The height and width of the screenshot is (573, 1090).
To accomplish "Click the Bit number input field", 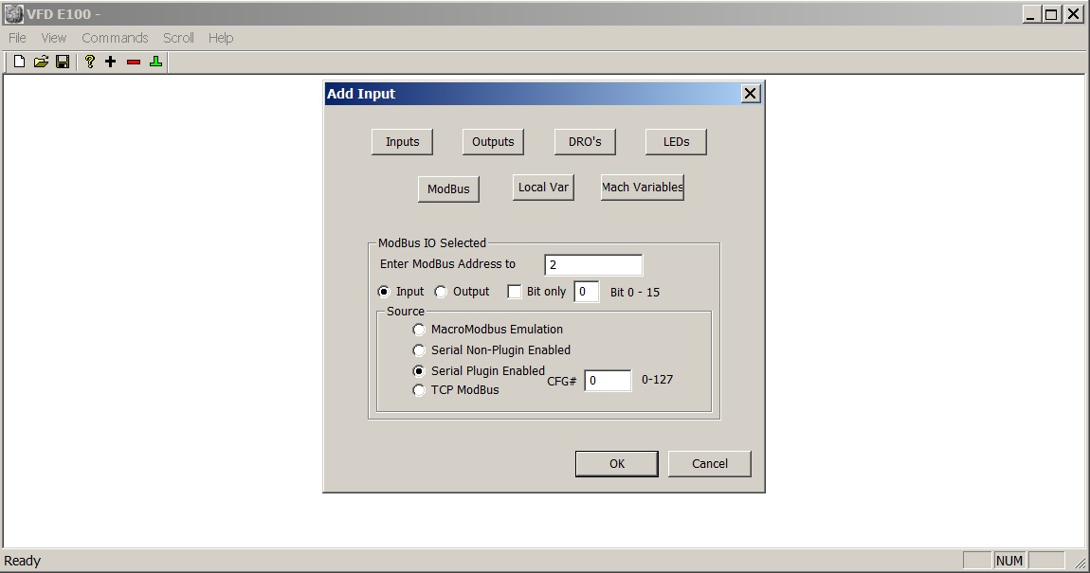I will (586, 292).
